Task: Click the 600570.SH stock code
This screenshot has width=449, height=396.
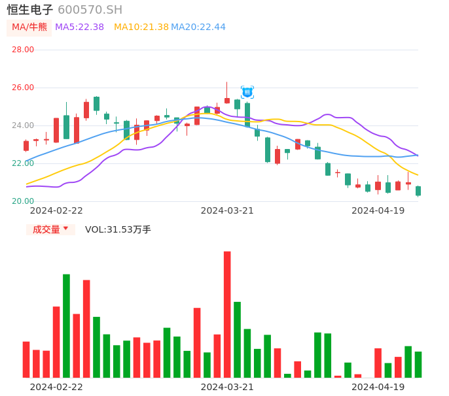Action: [90, 10]
